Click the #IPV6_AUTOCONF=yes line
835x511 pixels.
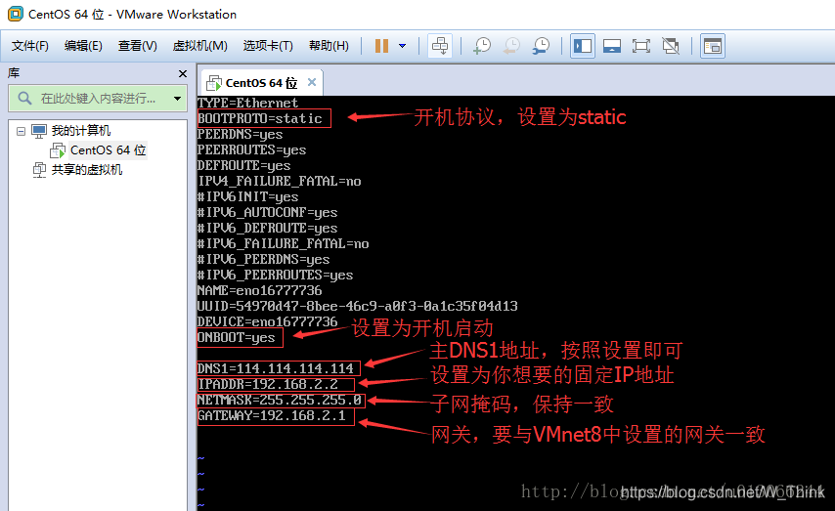[x=267, y=212]
